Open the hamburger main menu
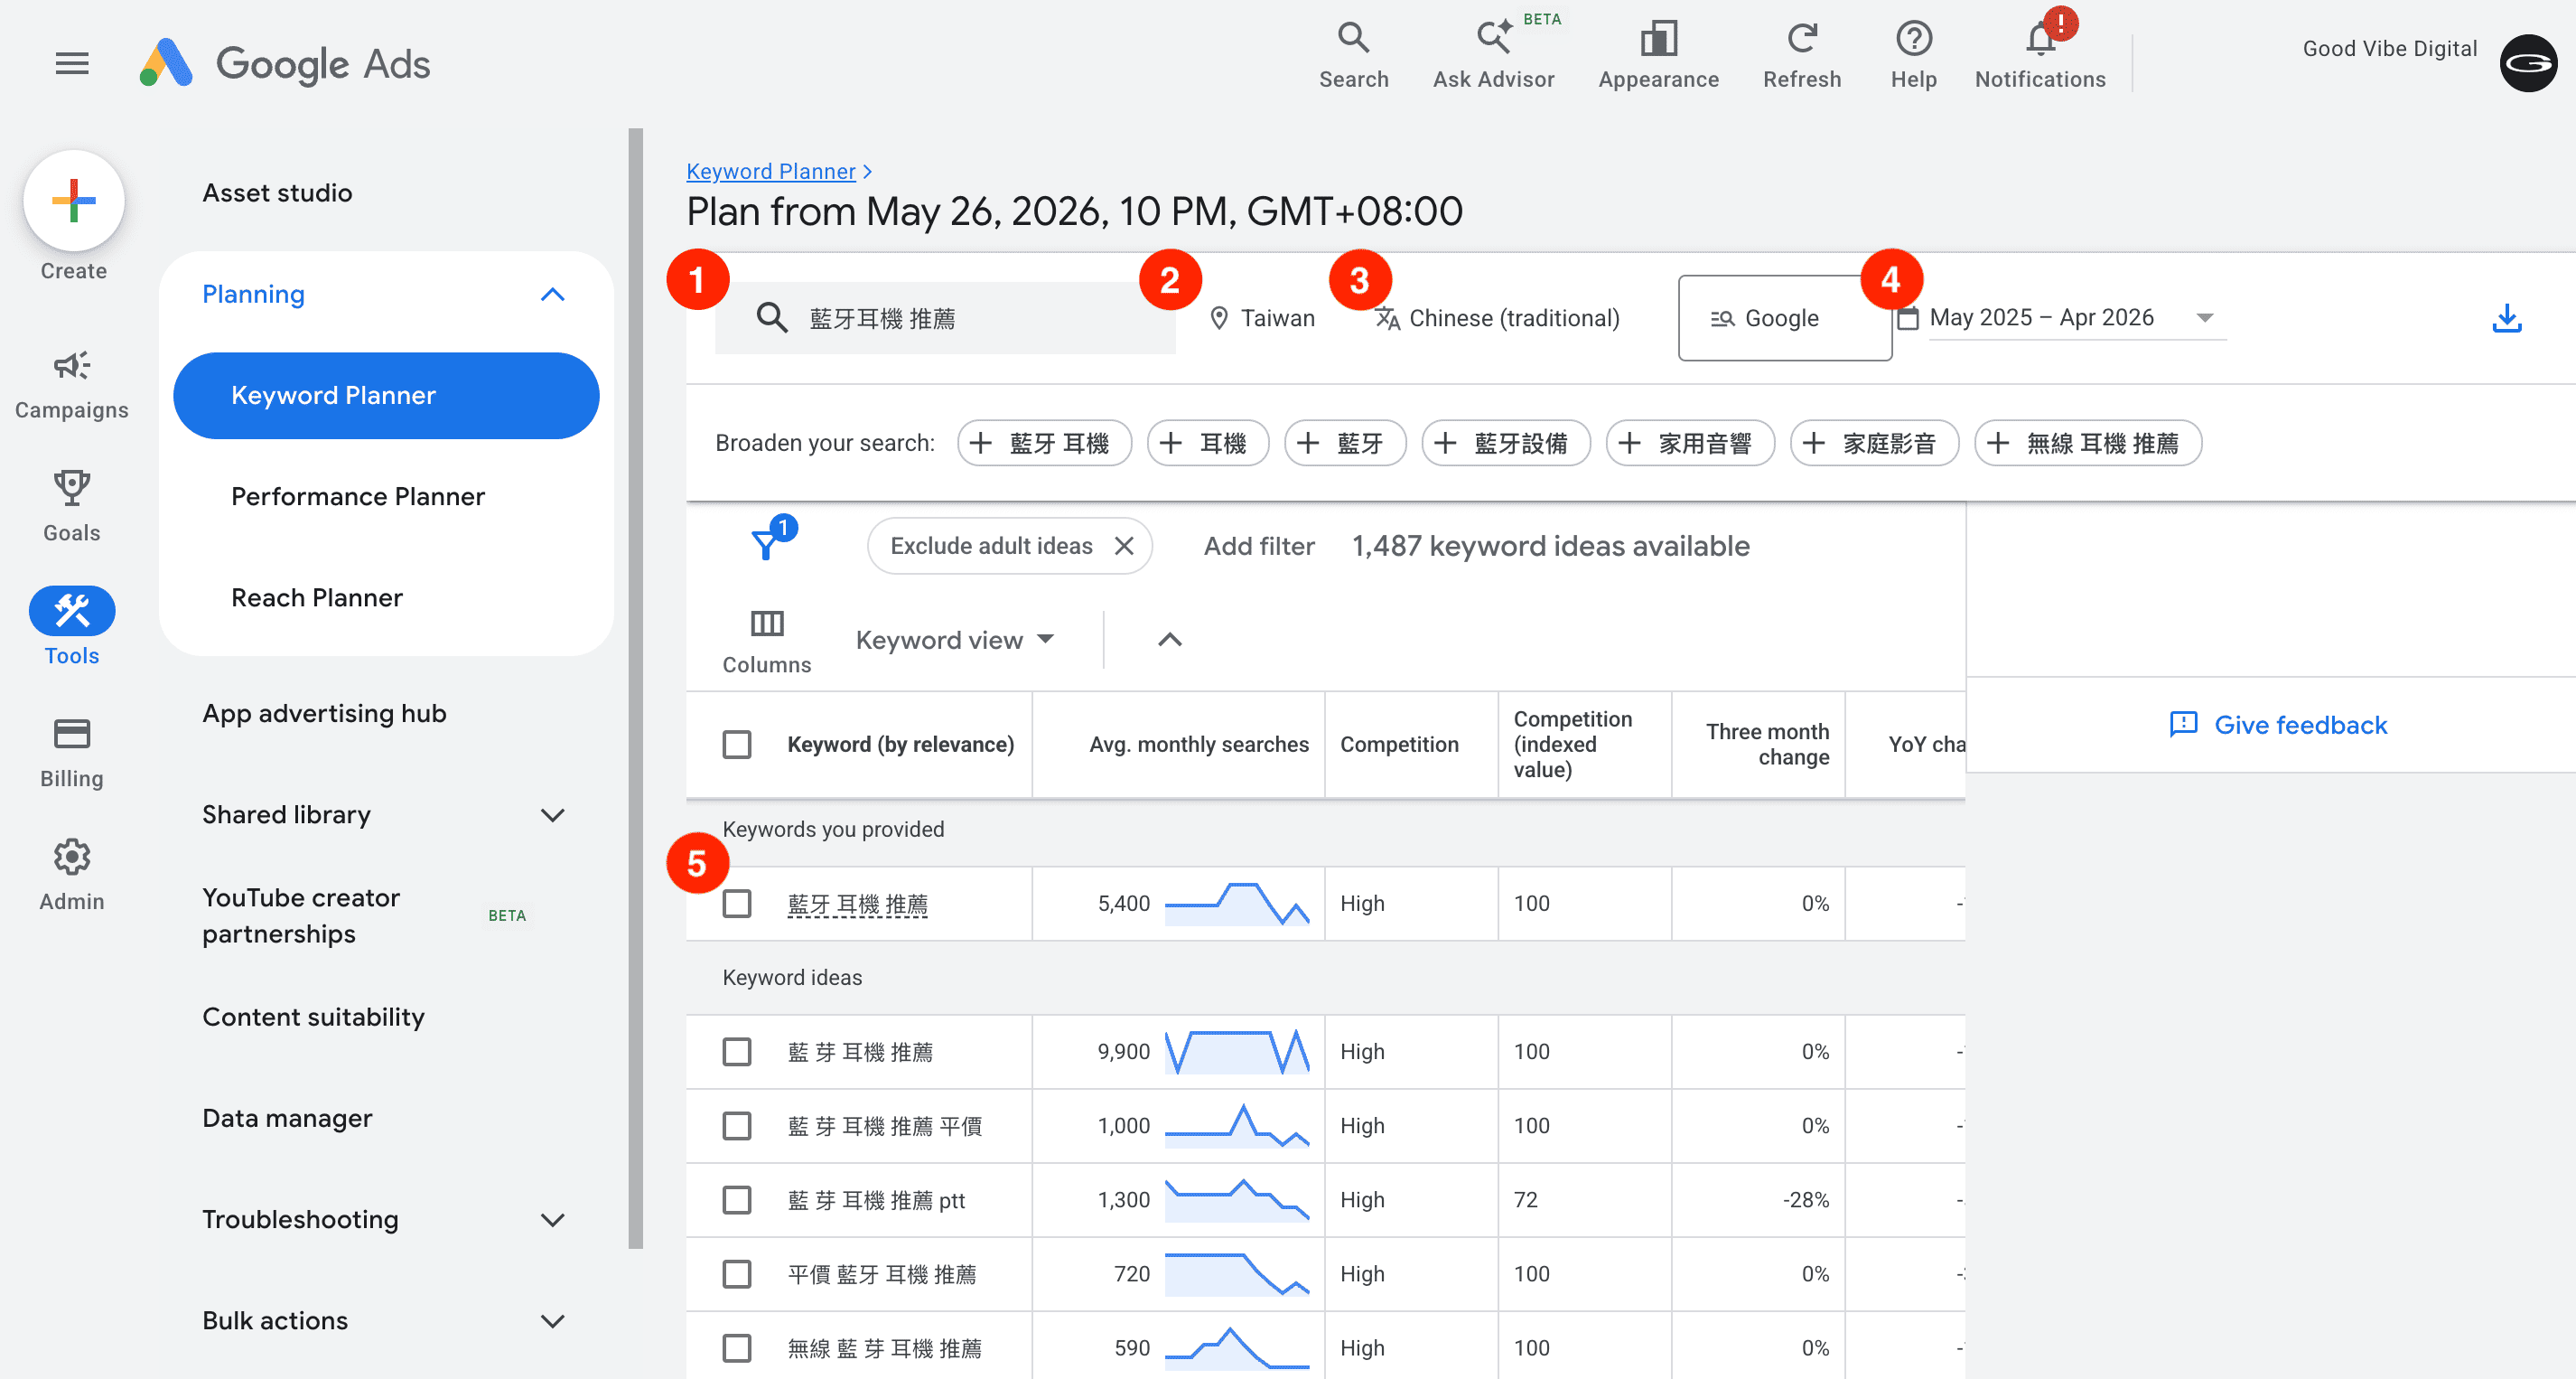The height and width of the screenshot is (1379, 2576). pos(72,64)
